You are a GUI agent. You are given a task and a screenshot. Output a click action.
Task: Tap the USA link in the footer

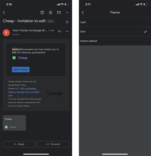point(10,95)
